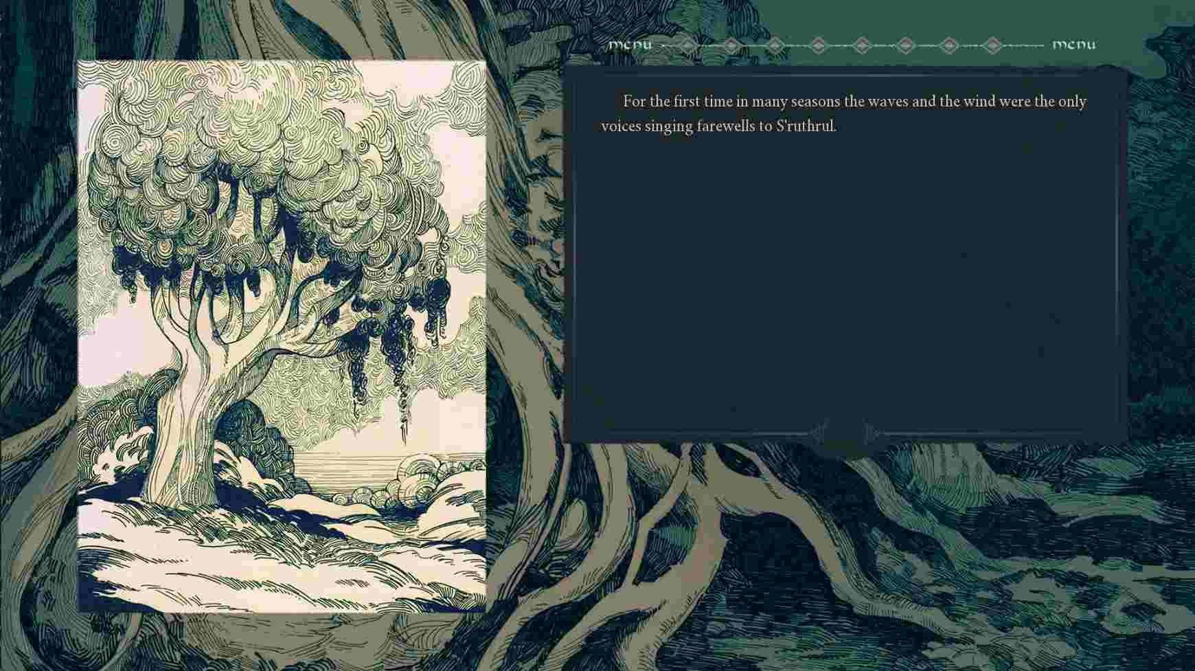Select the second diamond chapter marker

click(x=731, y=45)
